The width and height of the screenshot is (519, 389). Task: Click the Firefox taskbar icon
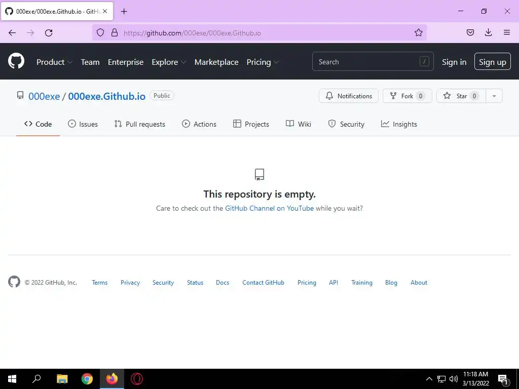click(112, 379)
